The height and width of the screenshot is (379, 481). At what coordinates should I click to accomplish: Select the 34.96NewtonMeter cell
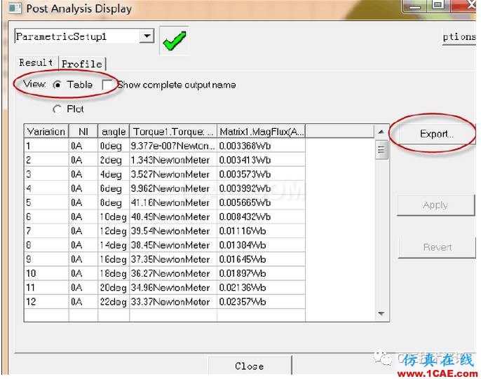click(173, 287)
